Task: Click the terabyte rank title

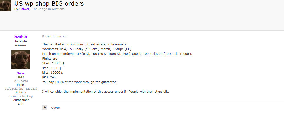Action: coord(21,41)
